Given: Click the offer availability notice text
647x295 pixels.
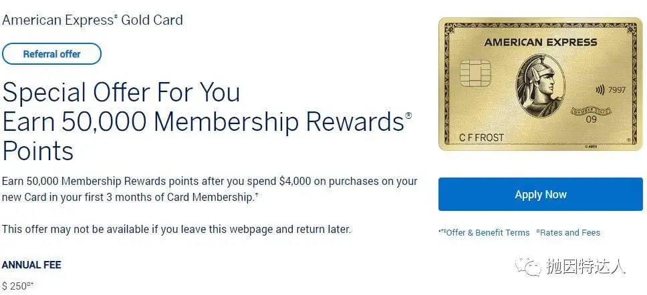Looking at the screenshot, I should [176, 229].
